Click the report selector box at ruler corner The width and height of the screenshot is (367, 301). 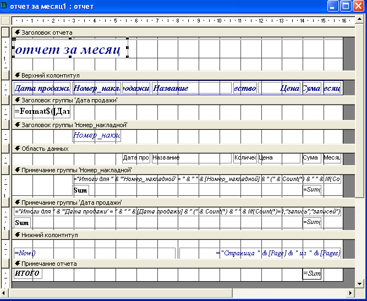coord(5,20)
